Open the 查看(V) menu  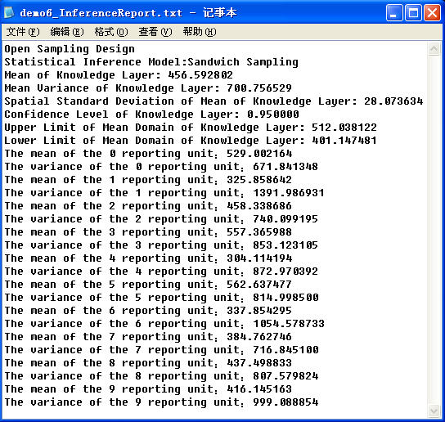(155, 32)
